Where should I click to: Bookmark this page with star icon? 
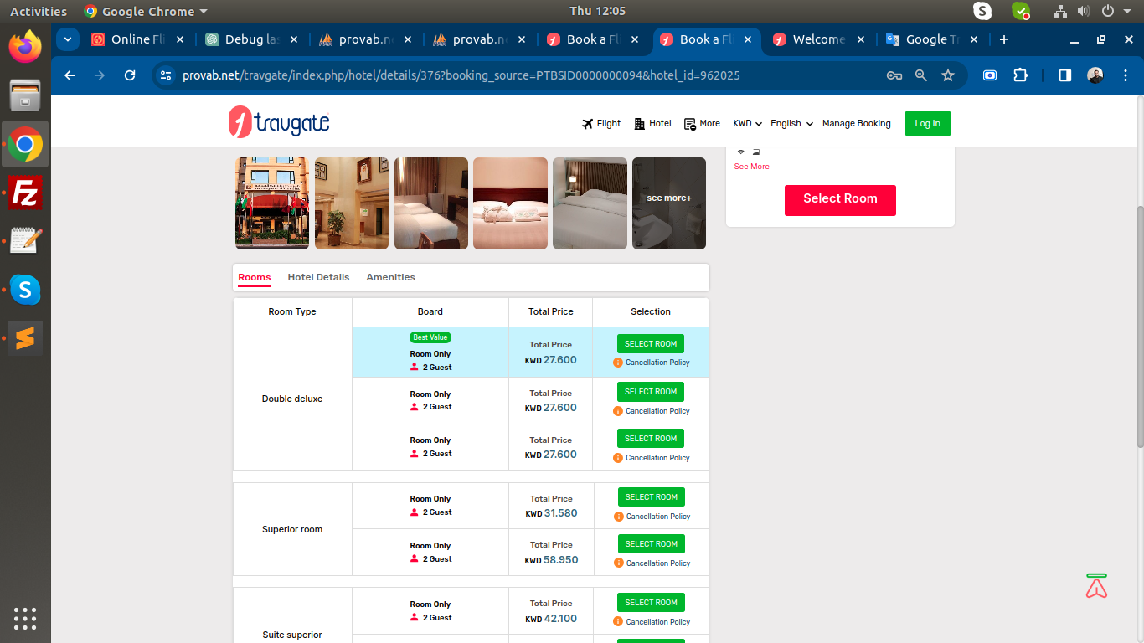pos(948,75)
